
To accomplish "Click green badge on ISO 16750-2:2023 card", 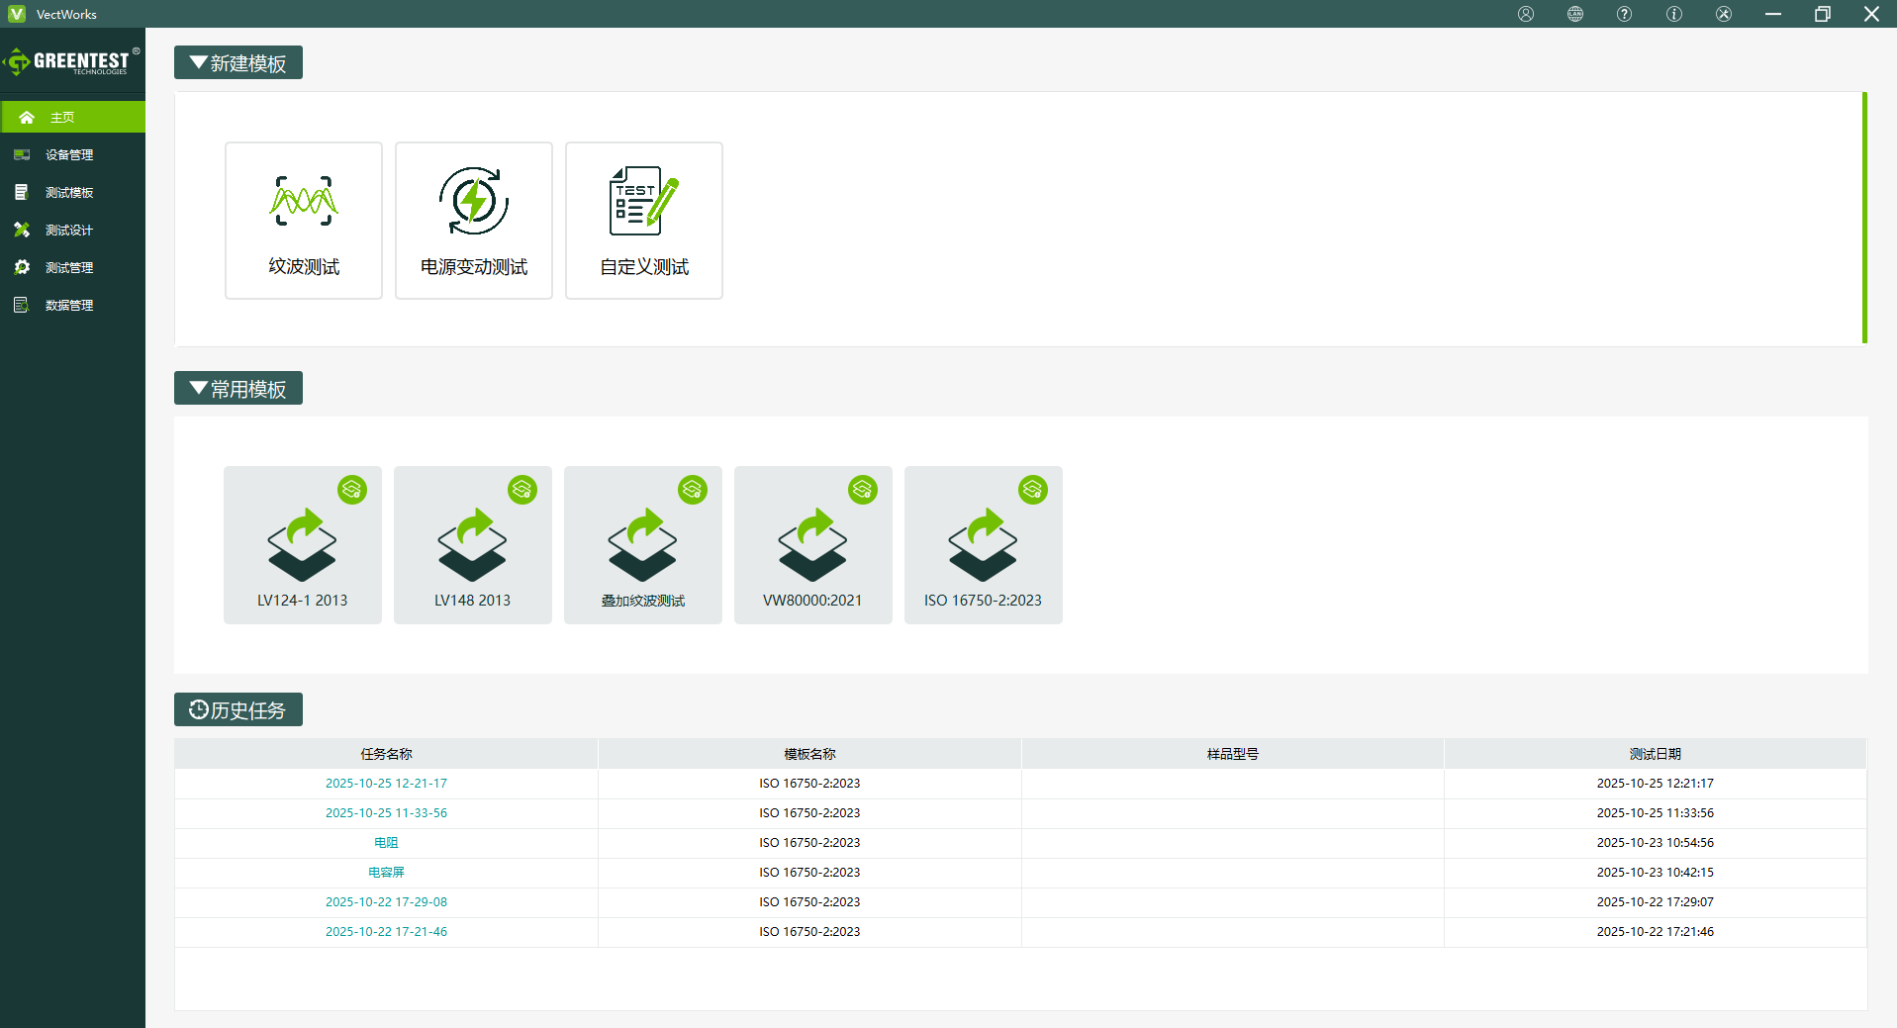I will click(x=1033, y=490).
